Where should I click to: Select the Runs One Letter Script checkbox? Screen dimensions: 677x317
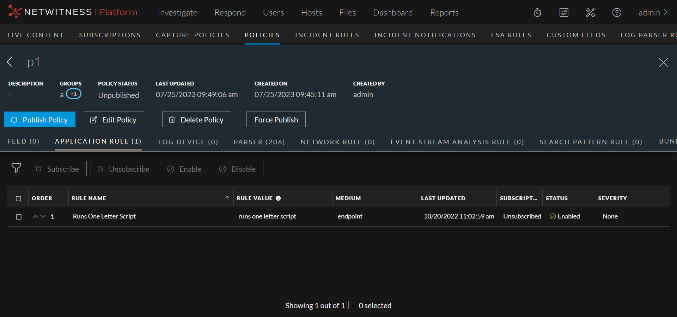[x=19, y=217]
